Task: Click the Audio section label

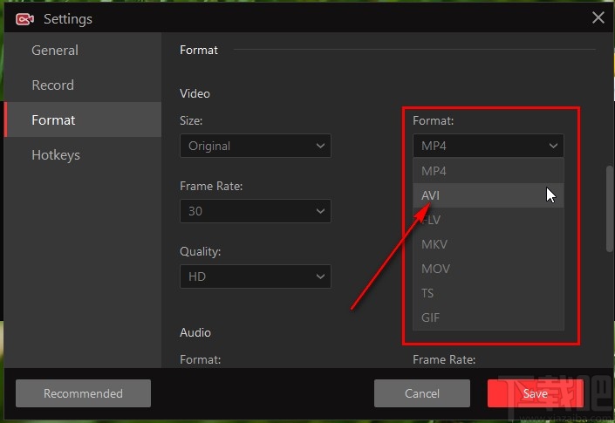Action: click(195, 332)
